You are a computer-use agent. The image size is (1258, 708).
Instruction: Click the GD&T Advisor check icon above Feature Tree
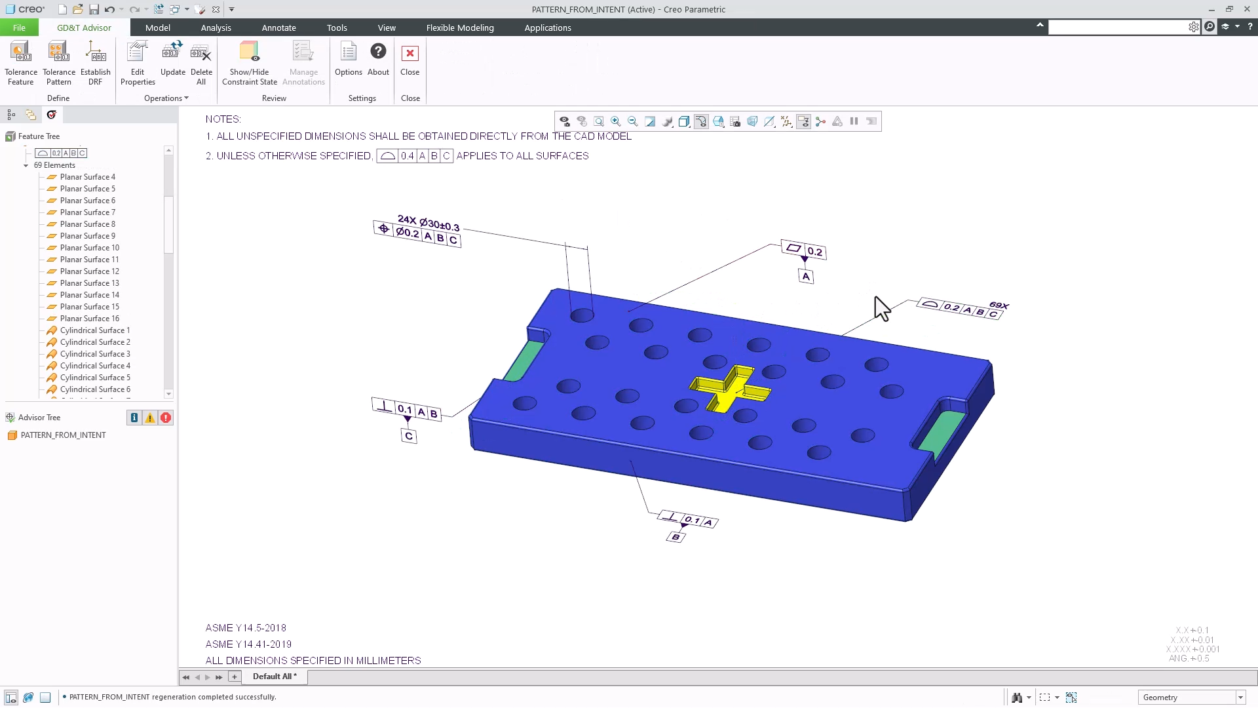click(52, 114)
